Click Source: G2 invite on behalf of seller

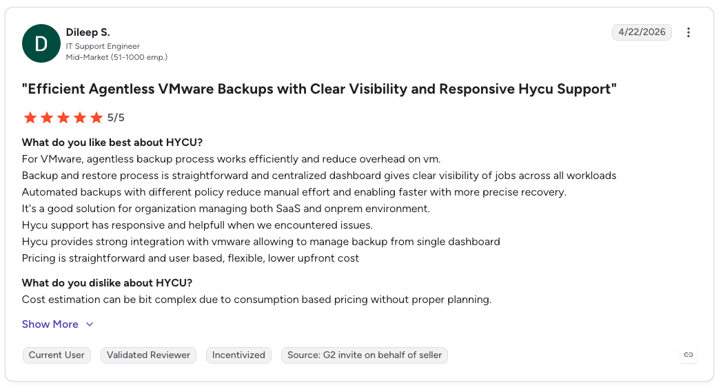tap(365, 355)
